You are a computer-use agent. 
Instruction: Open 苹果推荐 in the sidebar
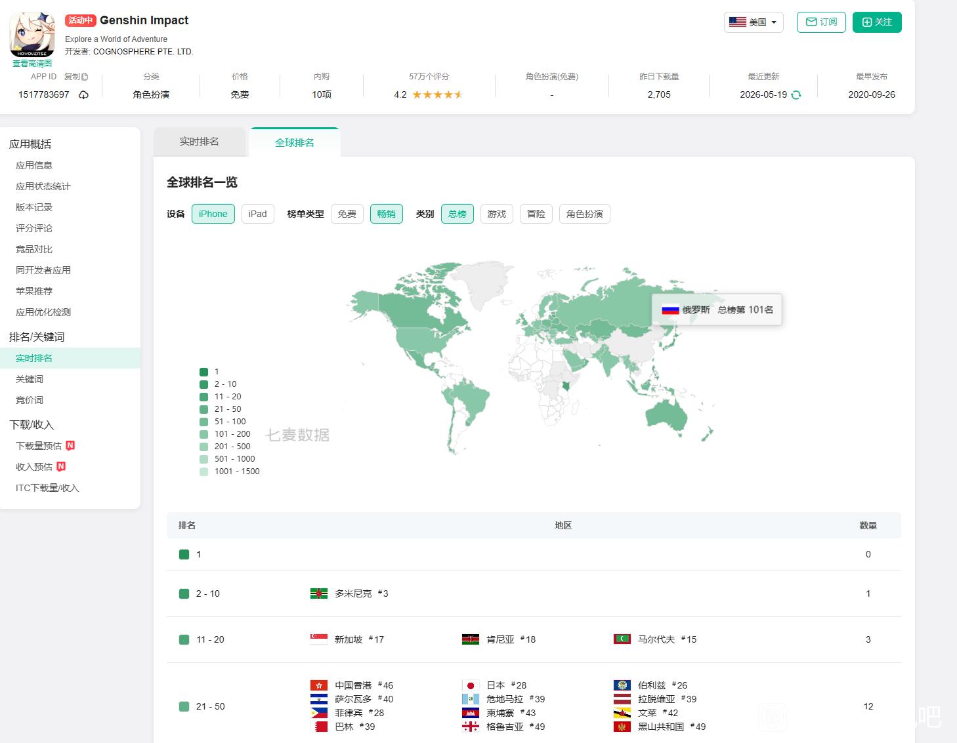point(34,291)
